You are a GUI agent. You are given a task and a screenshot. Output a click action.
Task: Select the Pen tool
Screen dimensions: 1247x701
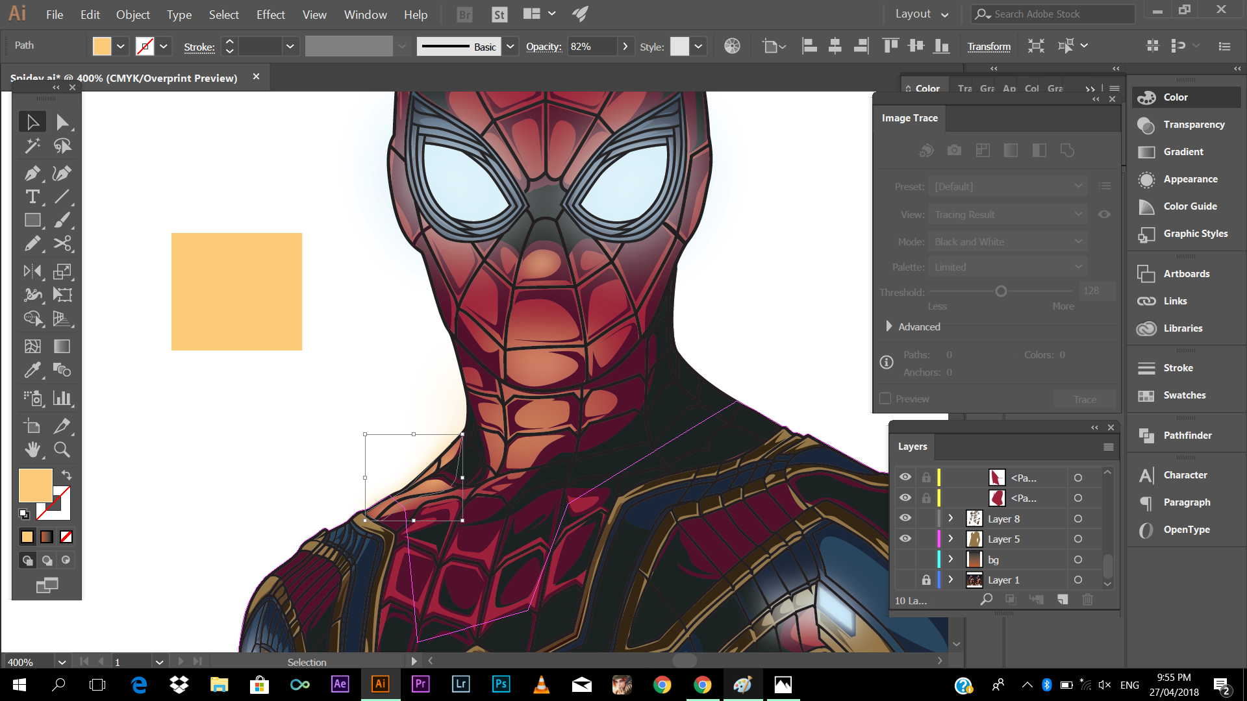pyautogui.click(x=32, y=173)
